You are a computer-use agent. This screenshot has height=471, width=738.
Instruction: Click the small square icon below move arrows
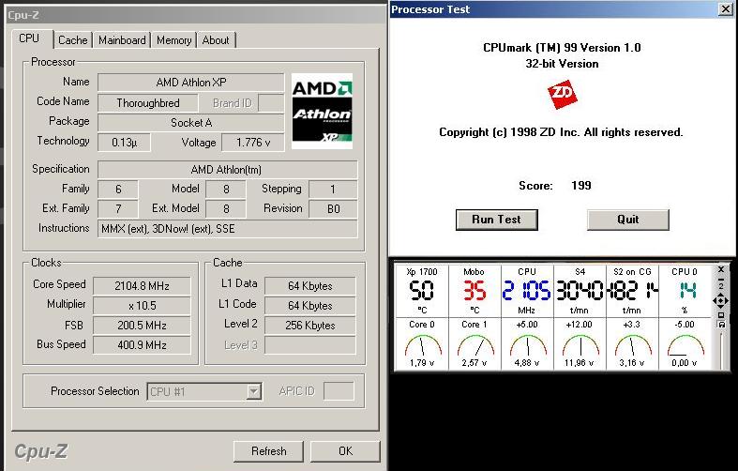point(720,315)
